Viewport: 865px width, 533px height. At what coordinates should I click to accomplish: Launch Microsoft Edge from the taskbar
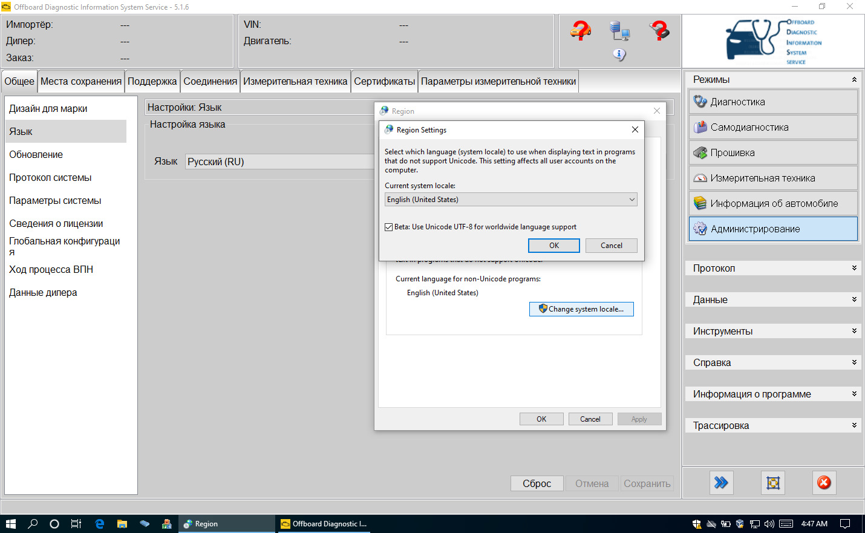click(100, 524)
